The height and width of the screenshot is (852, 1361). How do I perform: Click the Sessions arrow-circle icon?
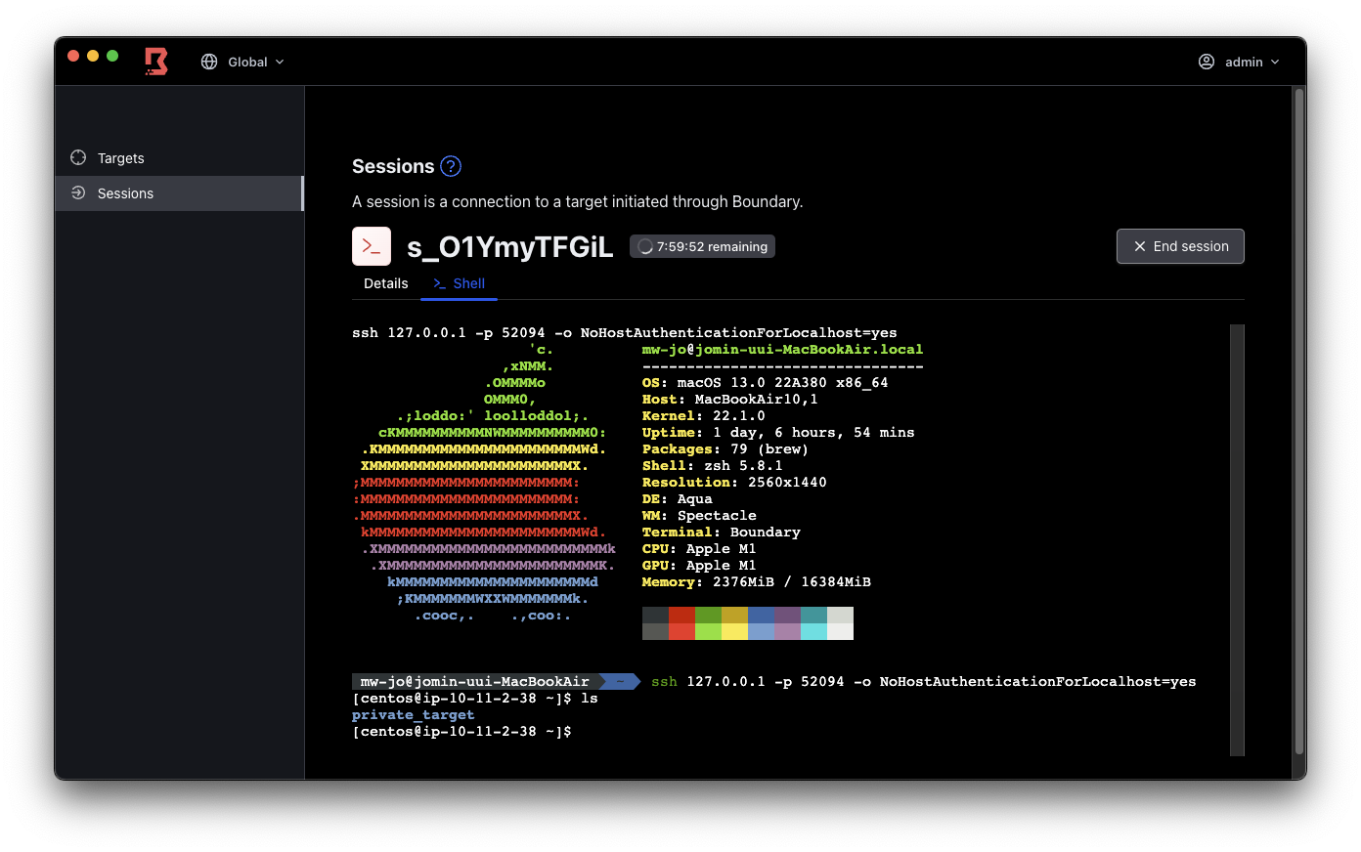(78, 192)
